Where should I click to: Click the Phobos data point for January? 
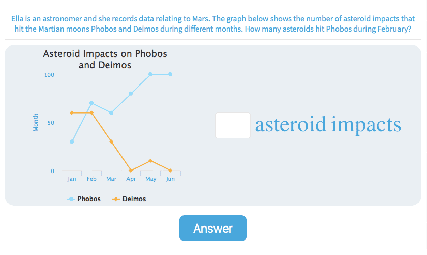(x=72, y=141)
